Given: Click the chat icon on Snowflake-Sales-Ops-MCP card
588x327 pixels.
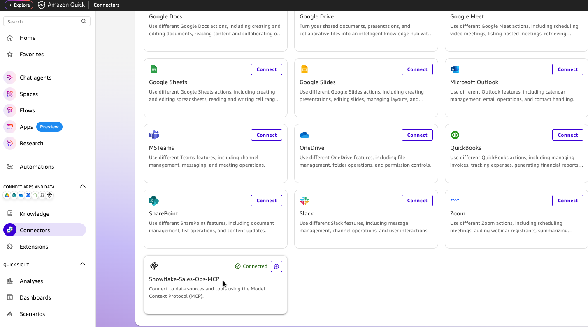Looking at the screenshot, I should 277,266.
